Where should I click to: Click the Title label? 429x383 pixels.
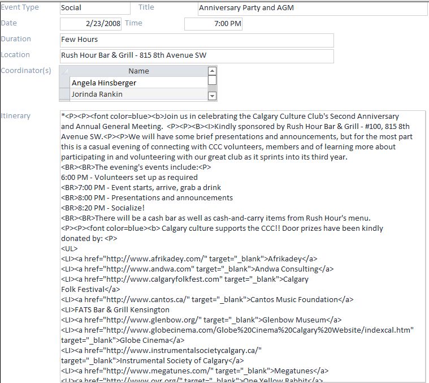click(146, 7)
